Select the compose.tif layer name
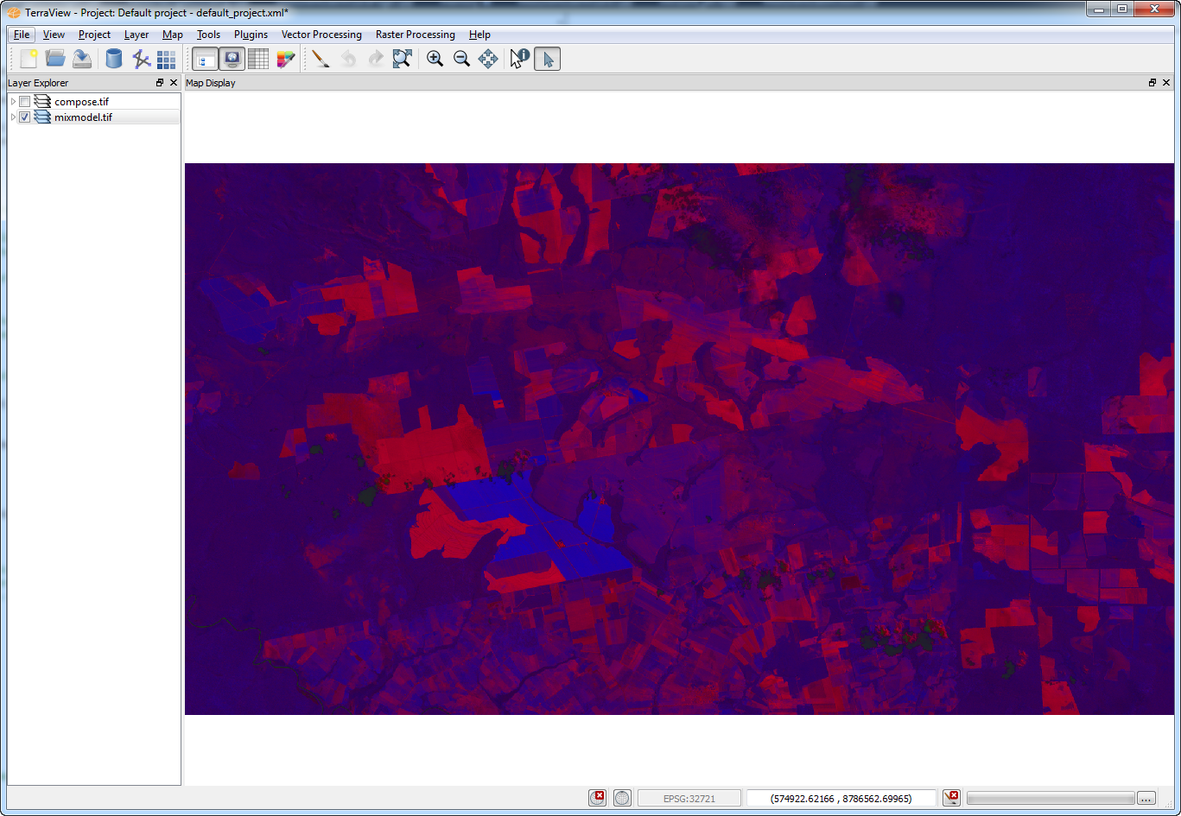Viewport: 1181px width, 816px height. click(x=81, y=102)
